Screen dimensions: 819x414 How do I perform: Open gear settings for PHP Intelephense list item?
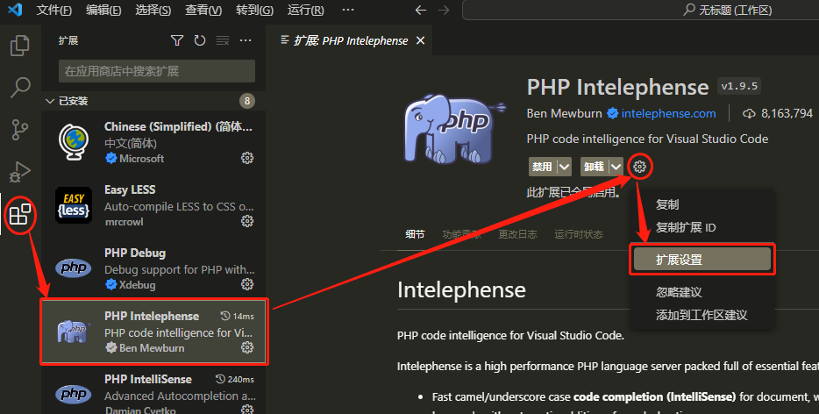247,347
